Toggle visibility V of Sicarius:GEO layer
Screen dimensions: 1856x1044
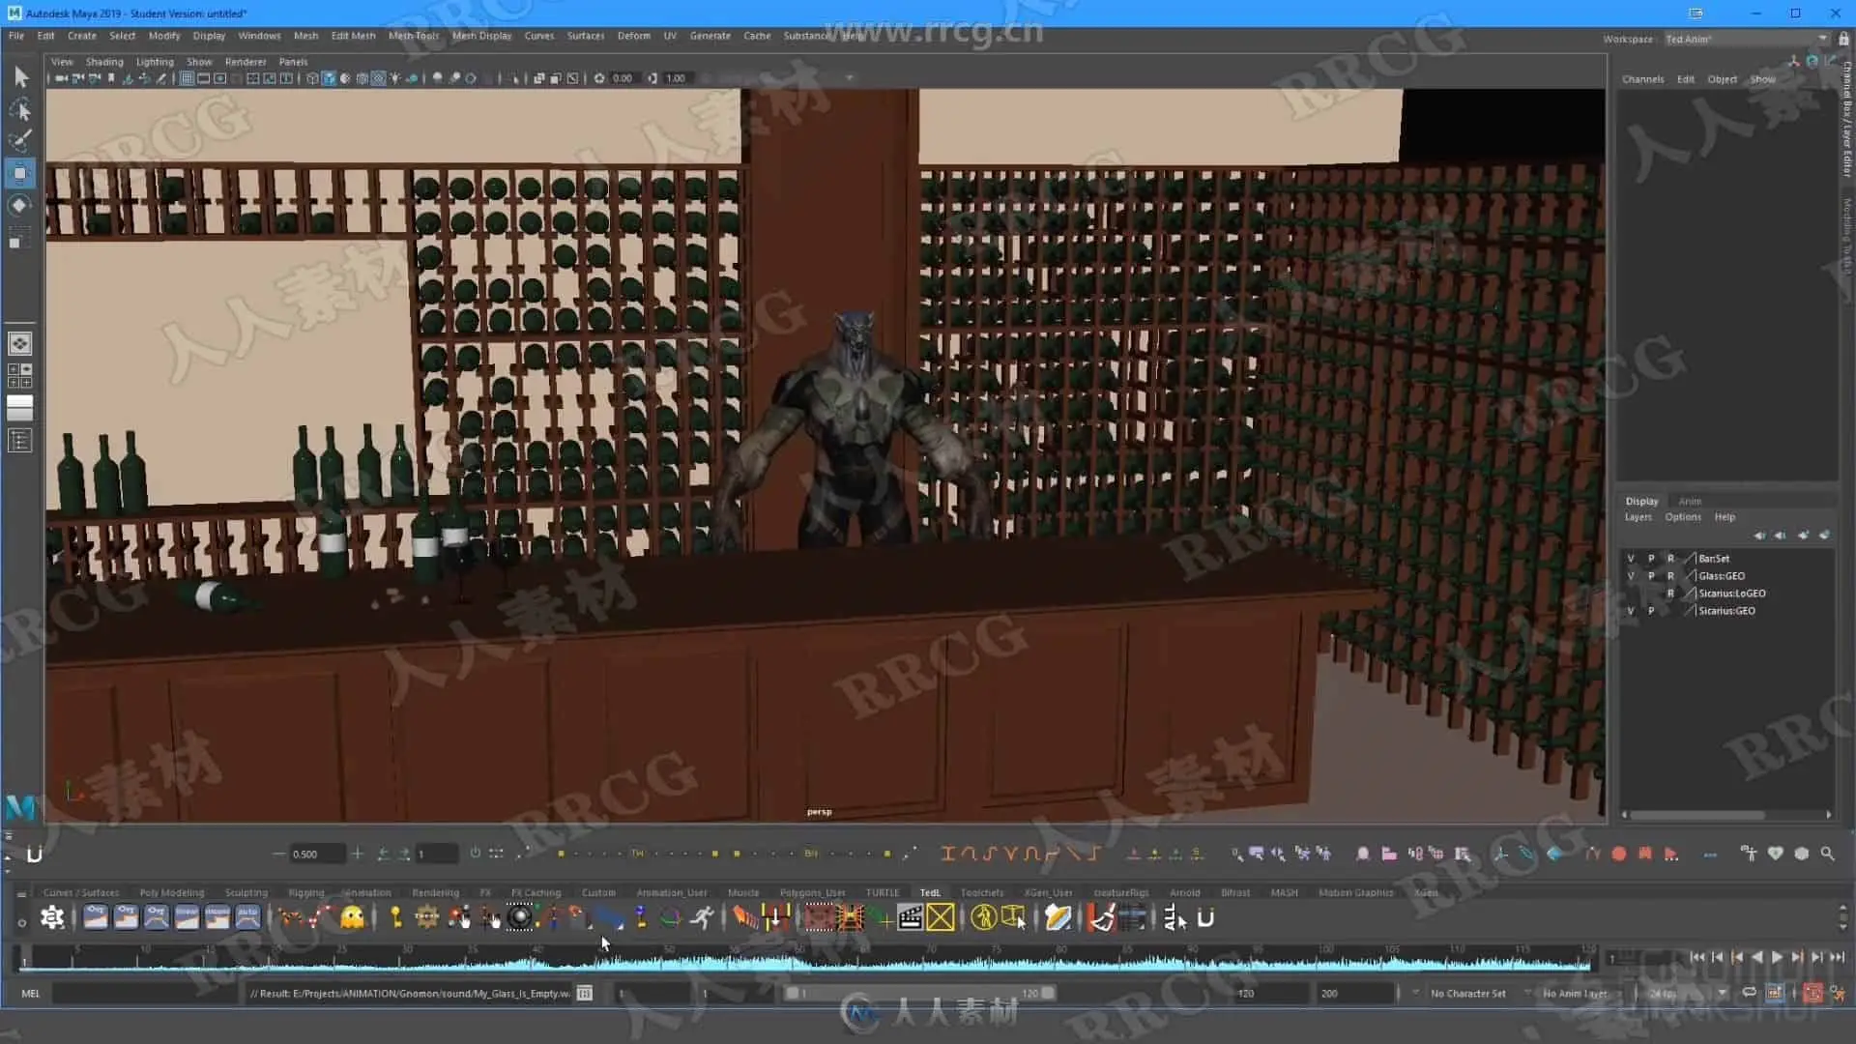[x=1631, y=611]
